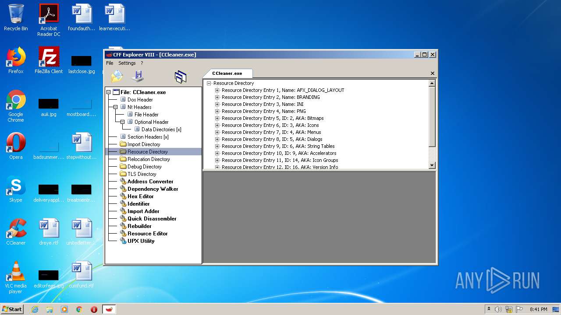
Task: Click scroll-down arrow of resource list
Action: [432, 165]
